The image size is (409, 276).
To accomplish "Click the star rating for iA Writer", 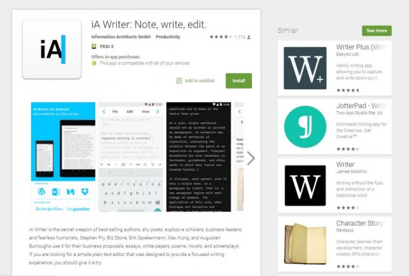I will click(221, 37).
